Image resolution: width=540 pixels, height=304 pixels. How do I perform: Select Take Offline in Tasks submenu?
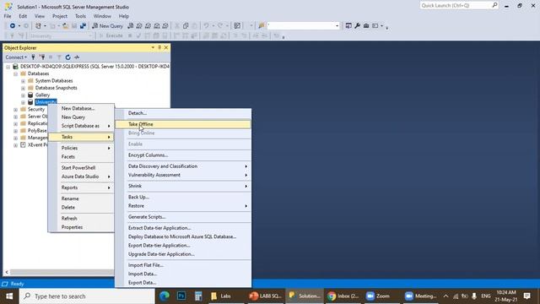183,124
